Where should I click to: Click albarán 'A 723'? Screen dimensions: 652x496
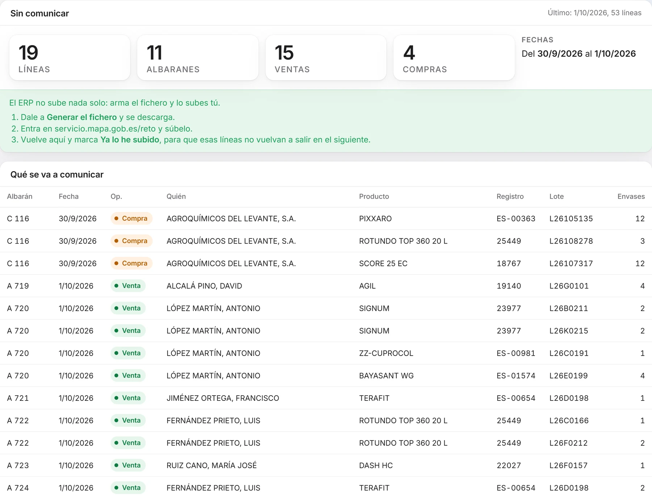18,465
